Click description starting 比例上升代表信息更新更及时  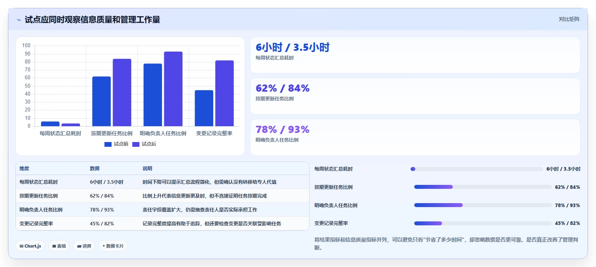(205, 196)
